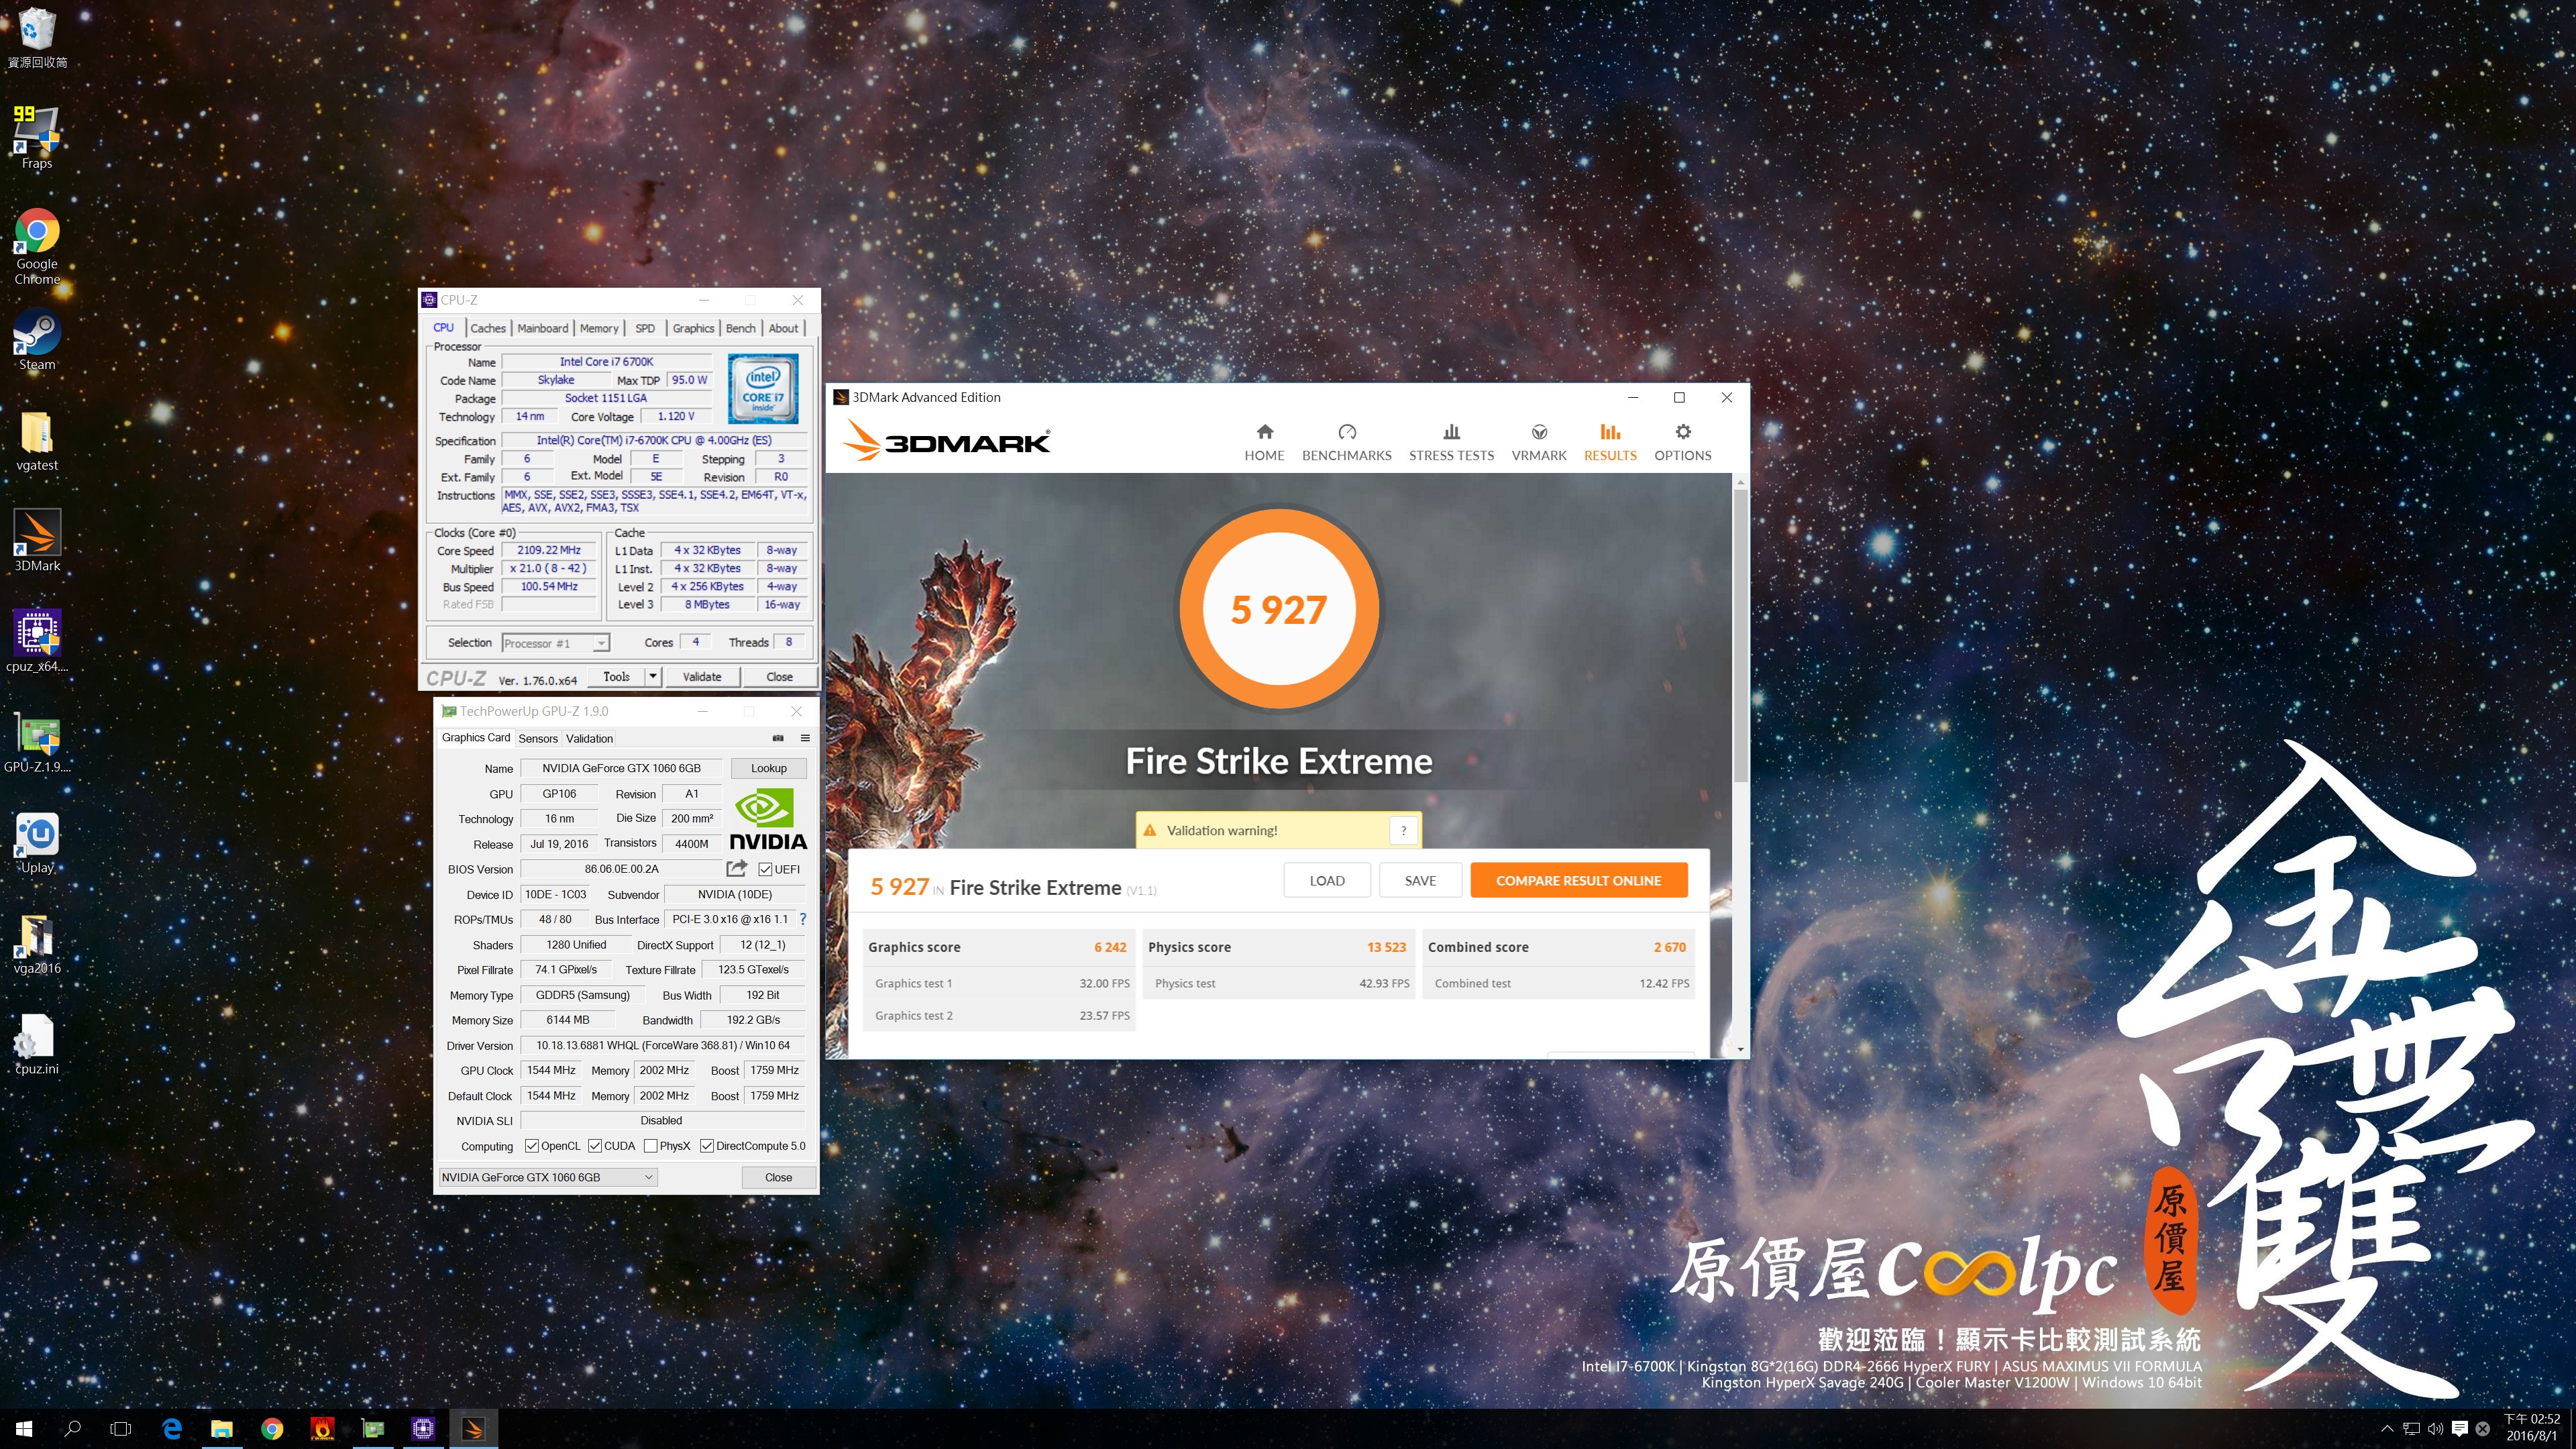Screen dimensions: 2576x1449
Task: Switch to GPU-Z Sensors tab
Action: [x=538, y=739]
